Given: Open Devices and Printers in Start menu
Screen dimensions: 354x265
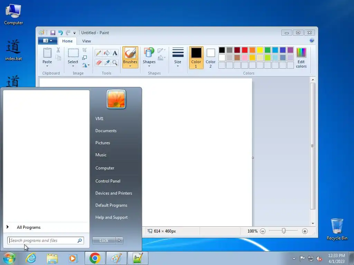Looking at the screenshot, I should (113, 193).
